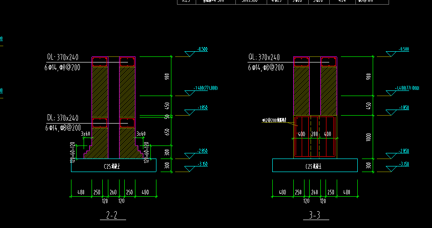Click "-1.850" elevation in section 2-2
This screenshot has width=432, height=228.
[x=202, y=108]
